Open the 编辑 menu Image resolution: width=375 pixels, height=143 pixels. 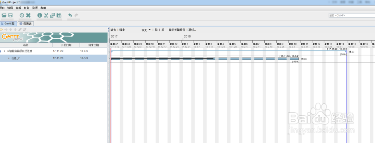(10, 8)
